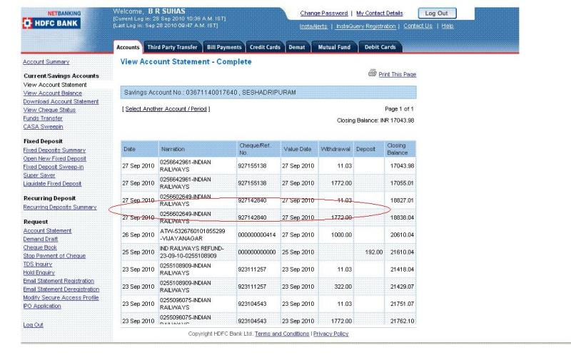This screenshot has width=571, height=355.
Task: Open the Cheque Book link
Action: click(40, 247)
